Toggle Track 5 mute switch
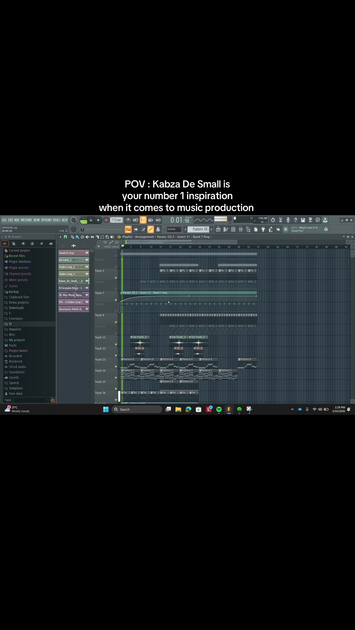Viewport: 355px width, 630px height. [116, 278]
